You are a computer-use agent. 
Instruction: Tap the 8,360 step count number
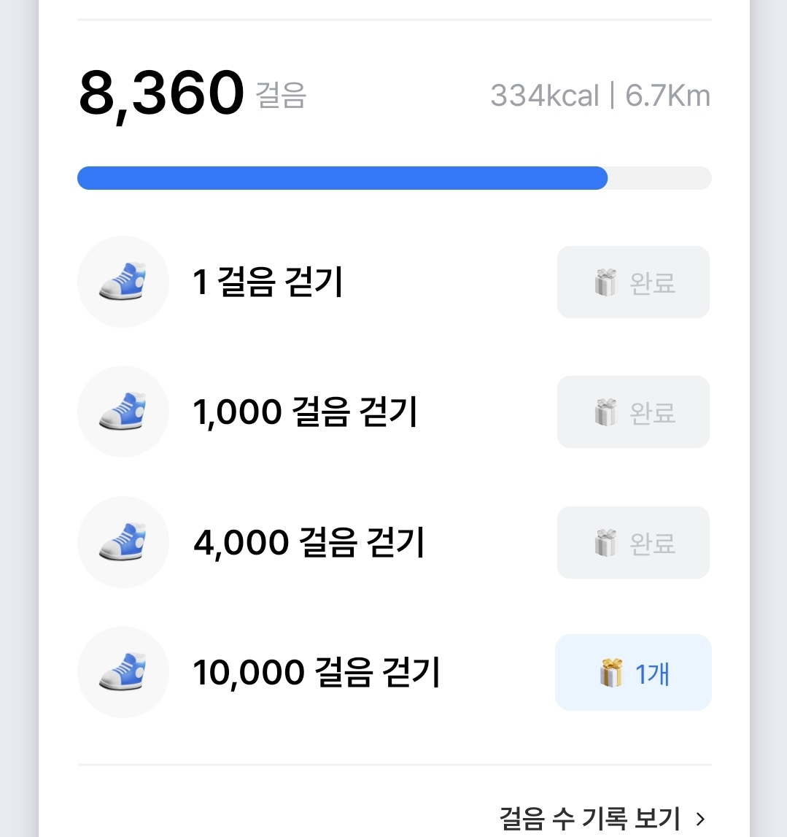click(x=161, y=94)
